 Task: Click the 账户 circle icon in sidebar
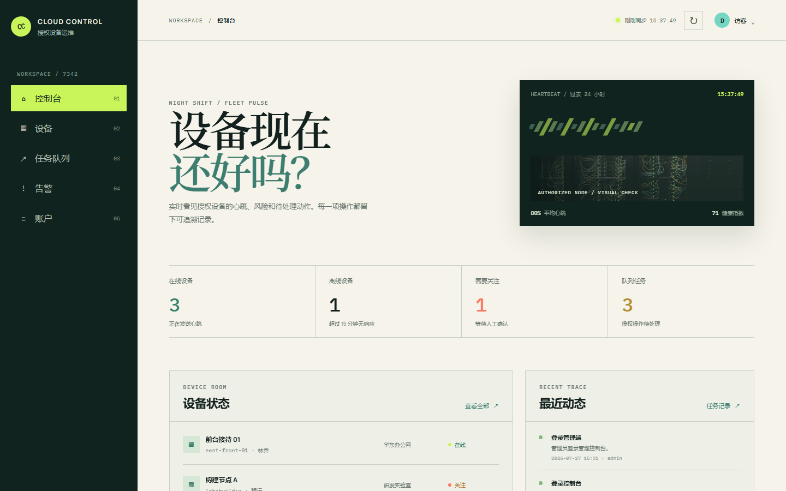pyautogui.click(x=23, y=219)
